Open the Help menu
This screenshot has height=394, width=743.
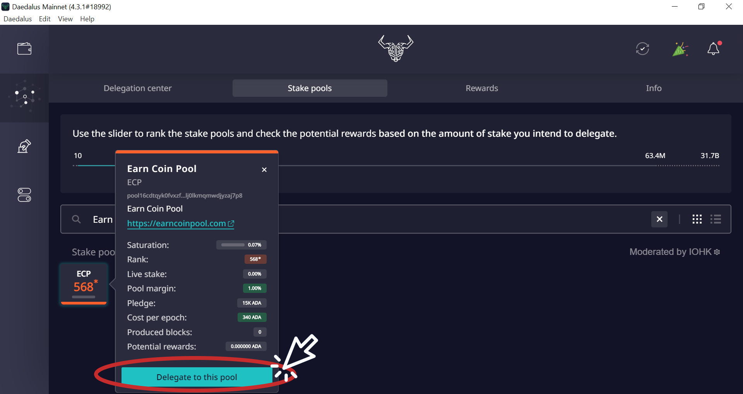pyautogui.click(x=87, y=19)
